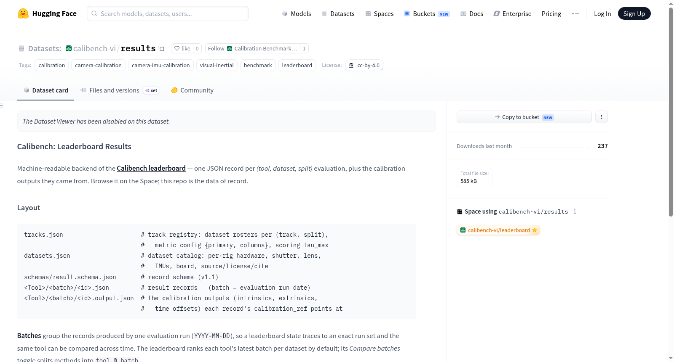Screen dimensions: 674x362
Task: Click Copy to bucket button
Action: [524, 117]
